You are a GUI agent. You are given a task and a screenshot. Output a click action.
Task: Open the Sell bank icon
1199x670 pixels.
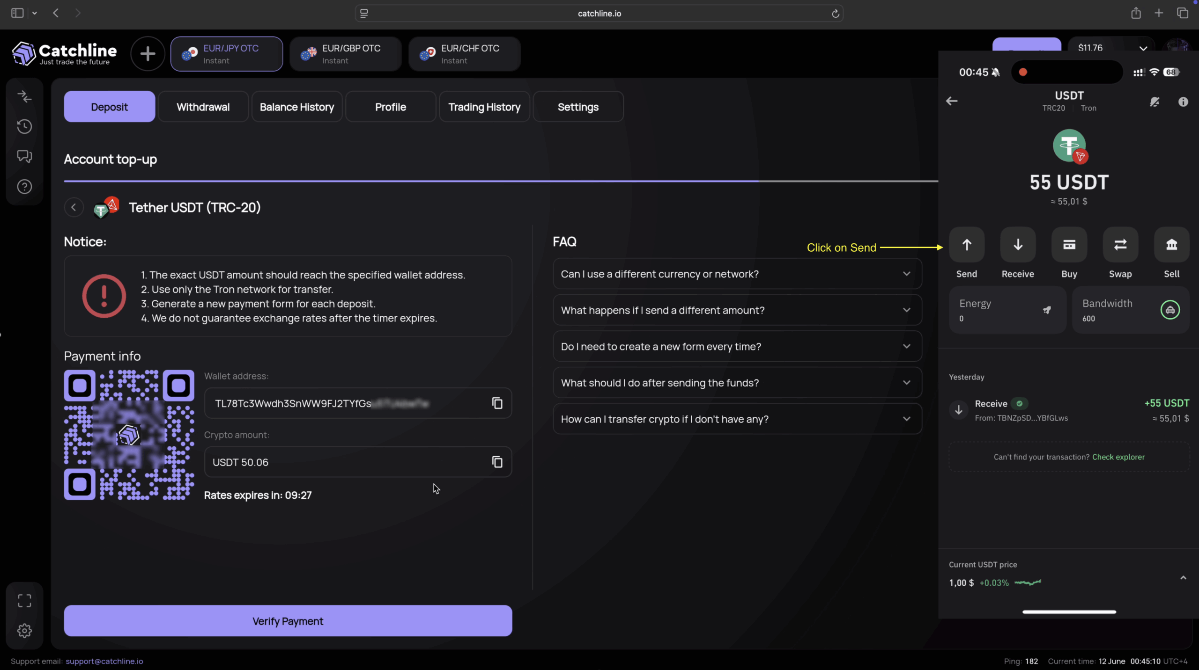point(1171,245)
